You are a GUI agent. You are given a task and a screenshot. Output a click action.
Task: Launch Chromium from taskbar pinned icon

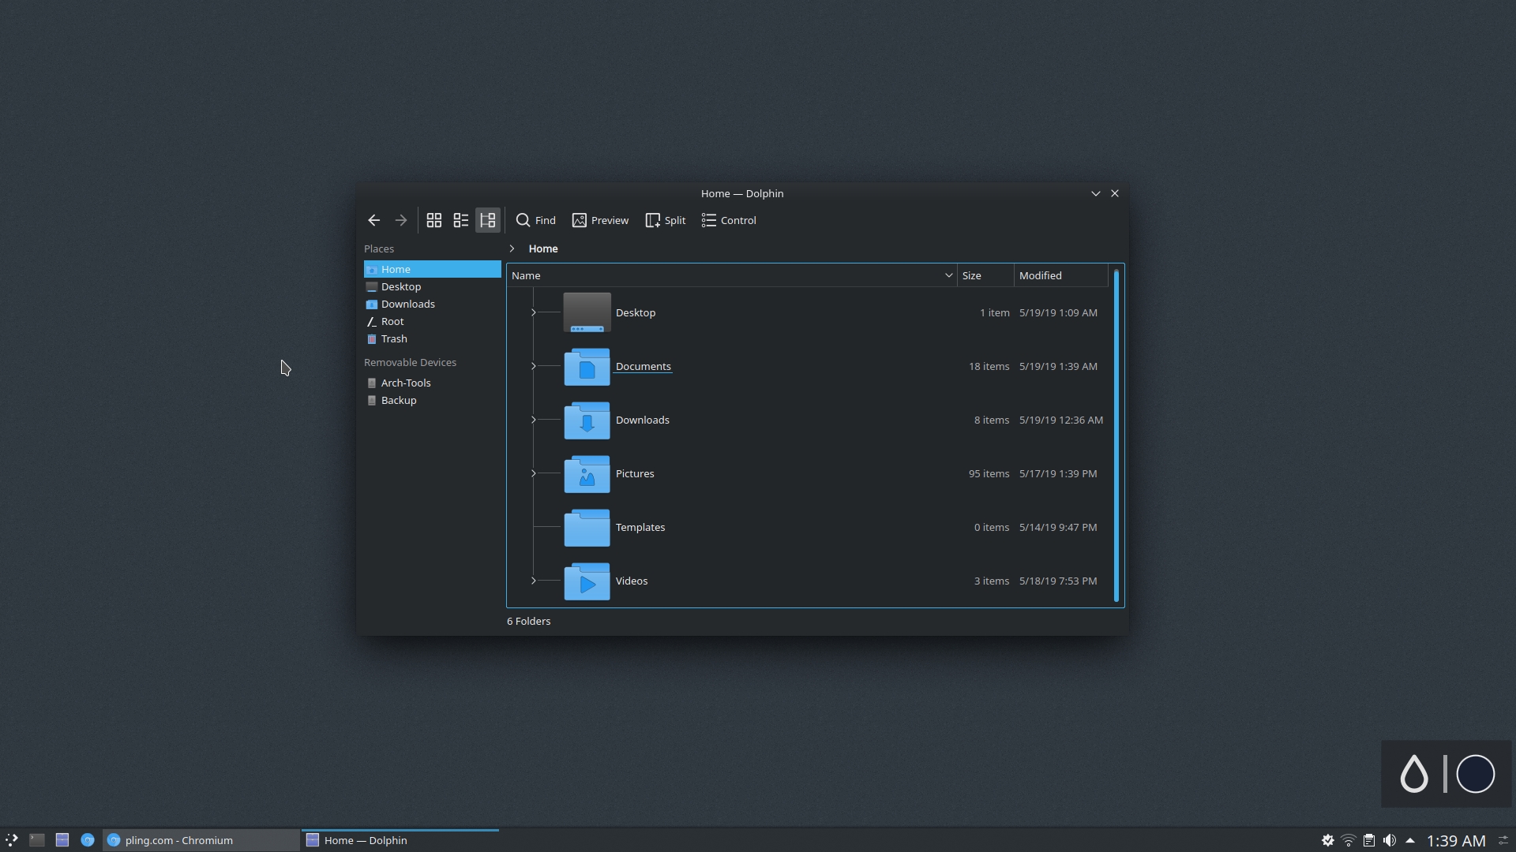tap(88, 840)
